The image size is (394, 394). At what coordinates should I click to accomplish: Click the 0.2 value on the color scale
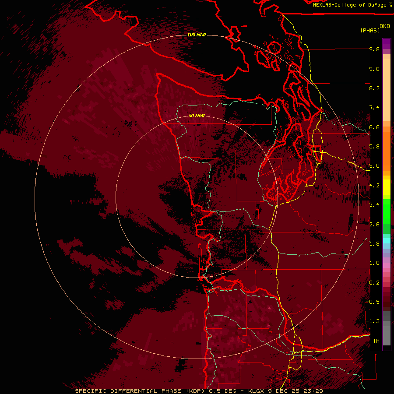[x=374, y=283]
